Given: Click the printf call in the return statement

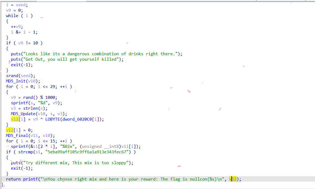Looking at the screenshot, I should click(x=30, y=179).
